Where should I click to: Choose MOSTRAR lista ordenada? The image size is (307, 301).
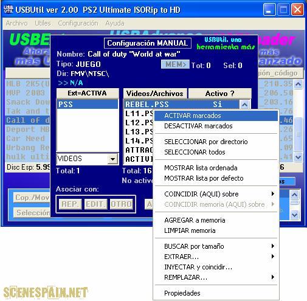tap(216, 168)
